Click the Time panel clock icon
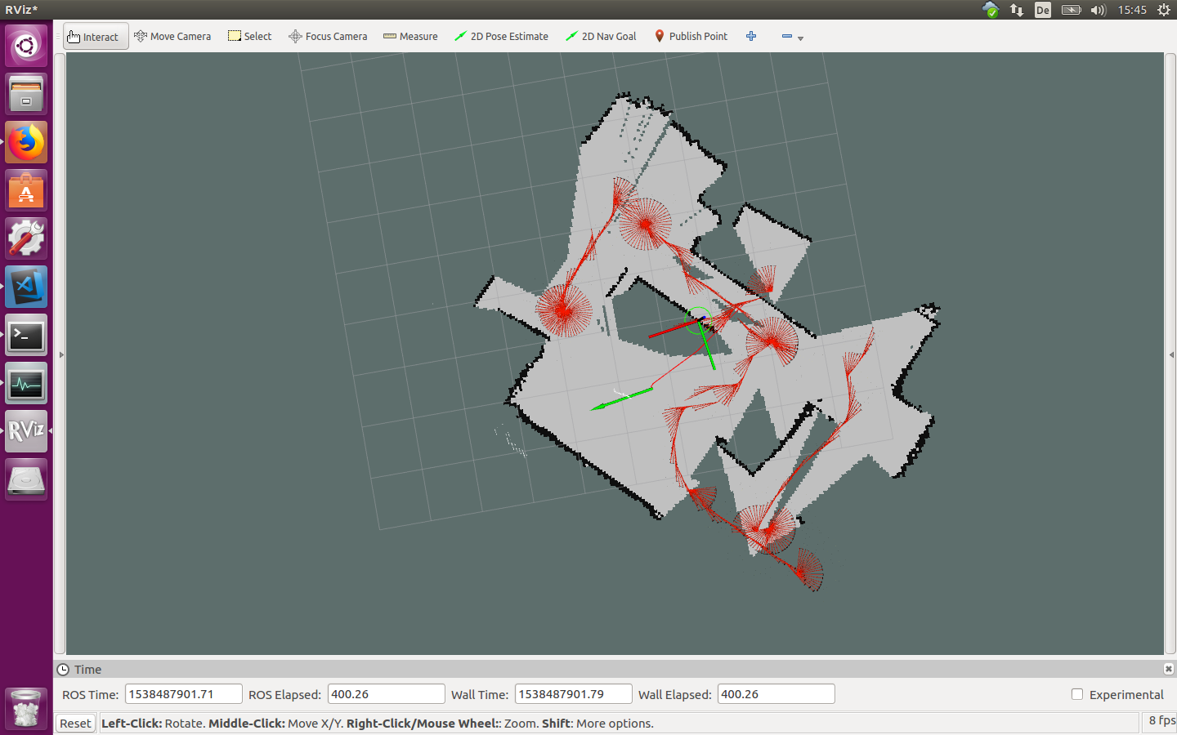Image resolution: width=1177 pixels, height=735 pixels. point(63,669)
